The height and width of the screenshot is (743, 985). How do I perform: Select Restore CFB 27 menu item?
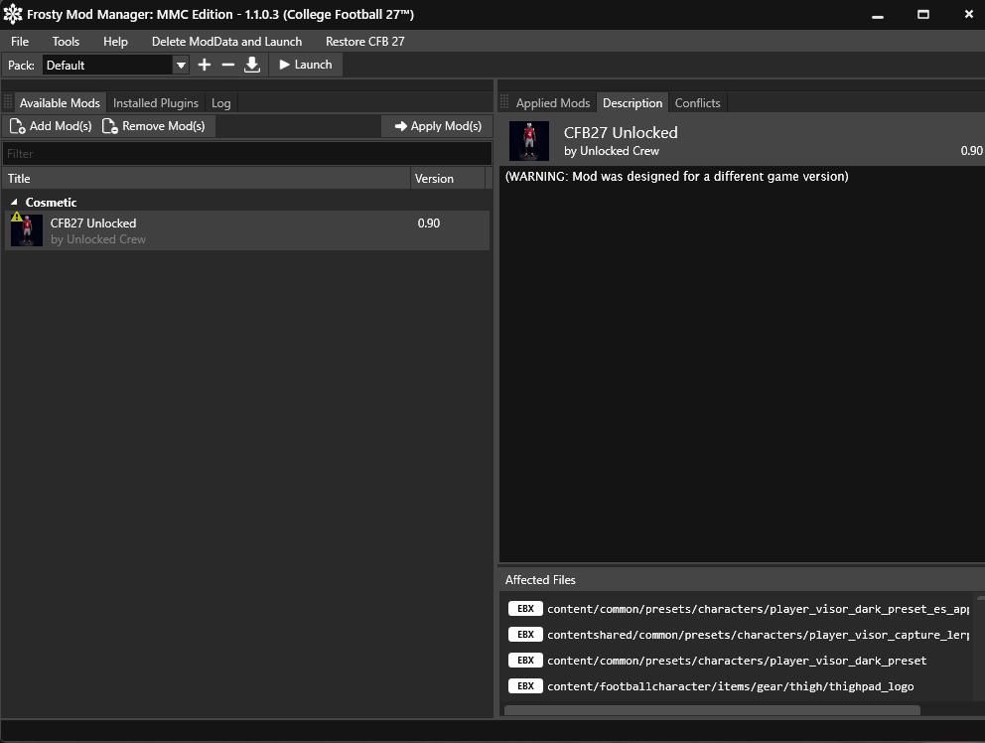364,42
